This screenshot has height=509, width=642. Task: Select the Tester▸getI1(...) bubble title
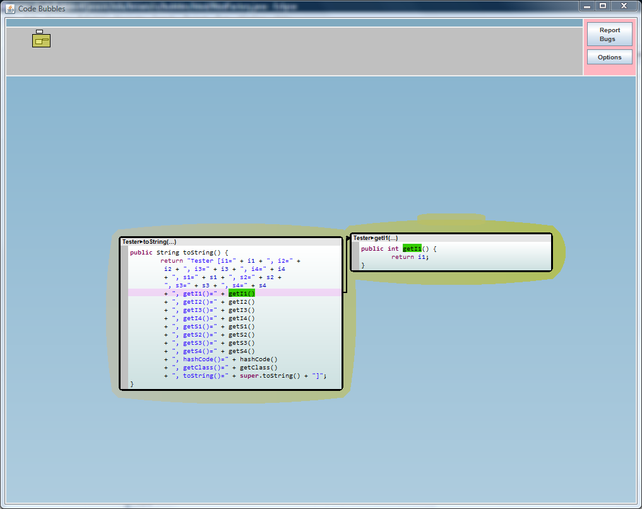tap(376, 238)
